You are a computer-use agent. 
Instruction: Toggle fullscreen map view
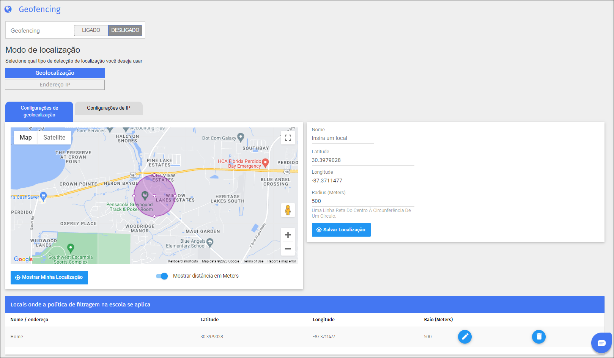click(x=288, y=138)
